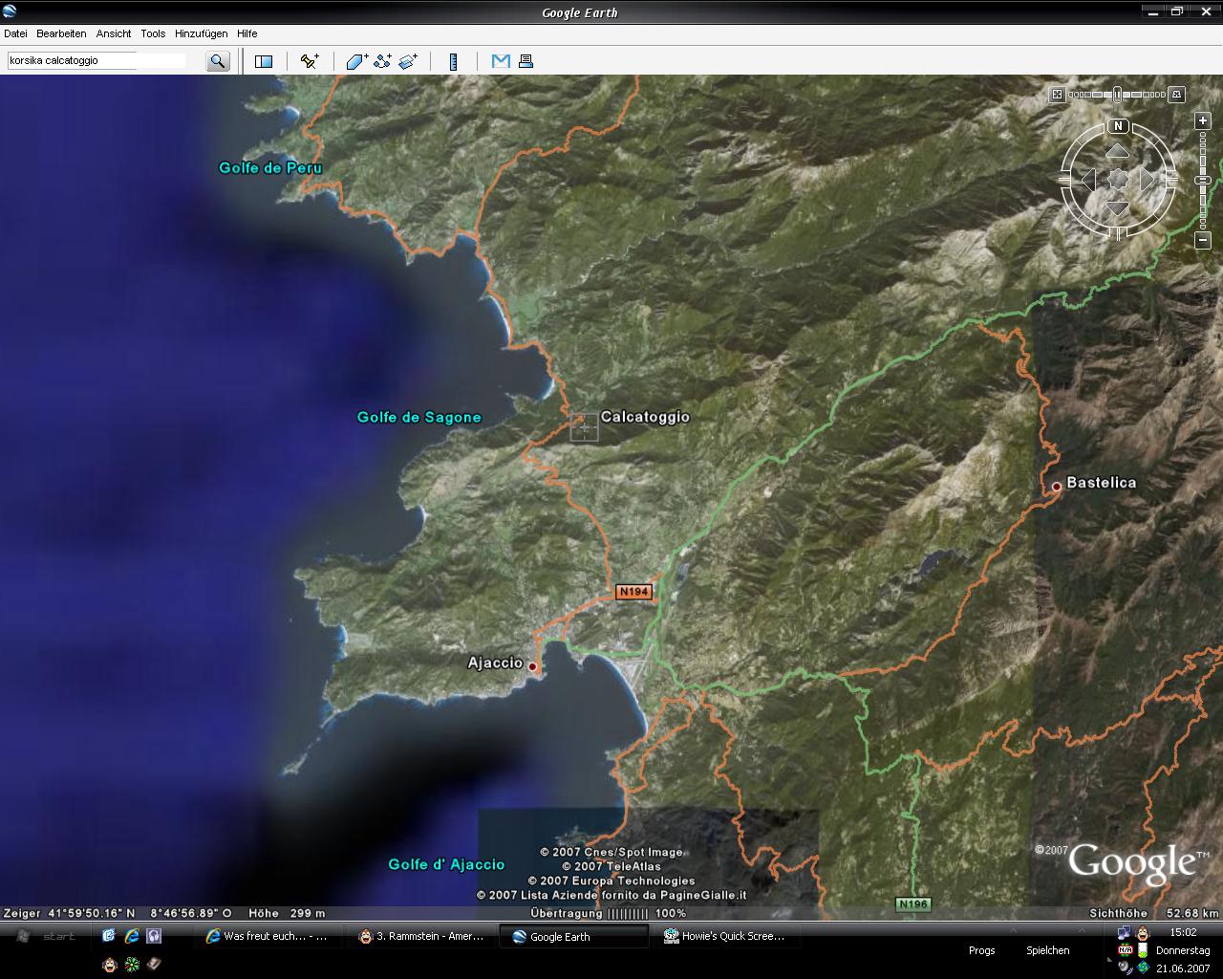Screen dimensions: 1223x979
Task: Click the print icon in toolbar
Action: [x=526, y=61]
